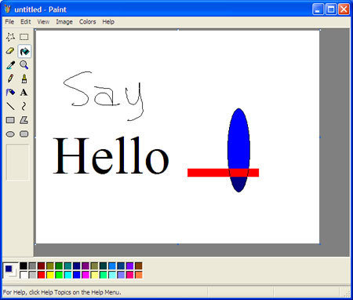
Task: Open the File menu
Action: pos(9,22)
